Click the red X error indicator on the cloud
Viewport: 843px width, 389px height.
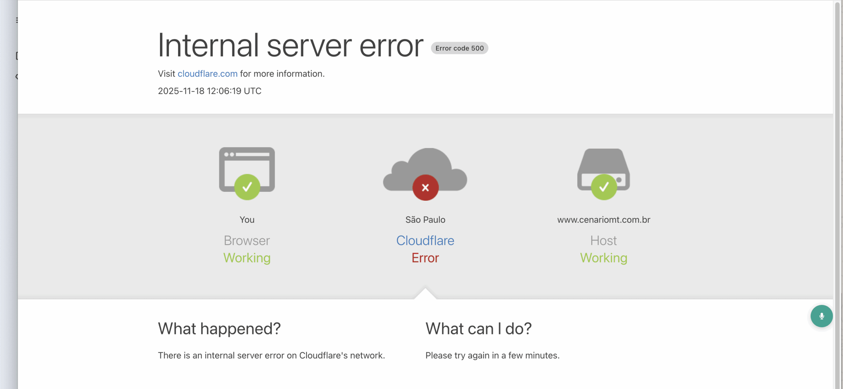425,187
